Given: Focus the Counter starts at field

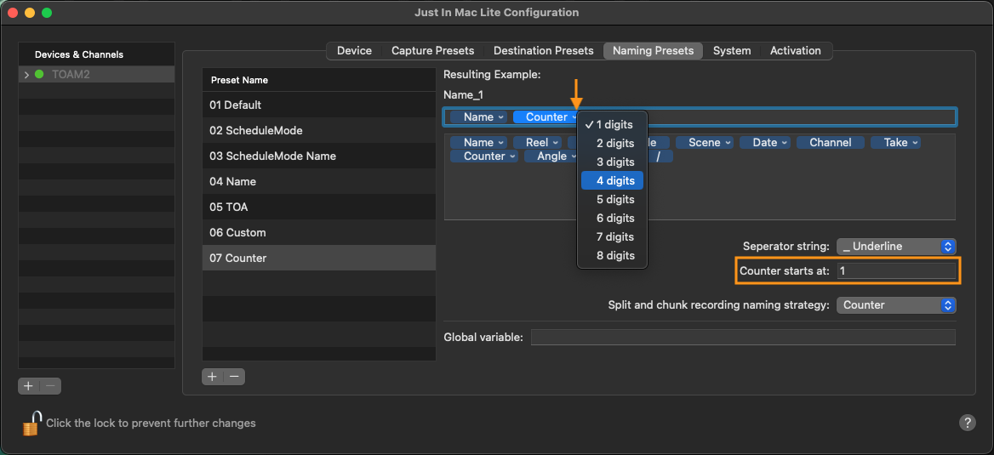Looking at the screenshot, I should 896,270.
